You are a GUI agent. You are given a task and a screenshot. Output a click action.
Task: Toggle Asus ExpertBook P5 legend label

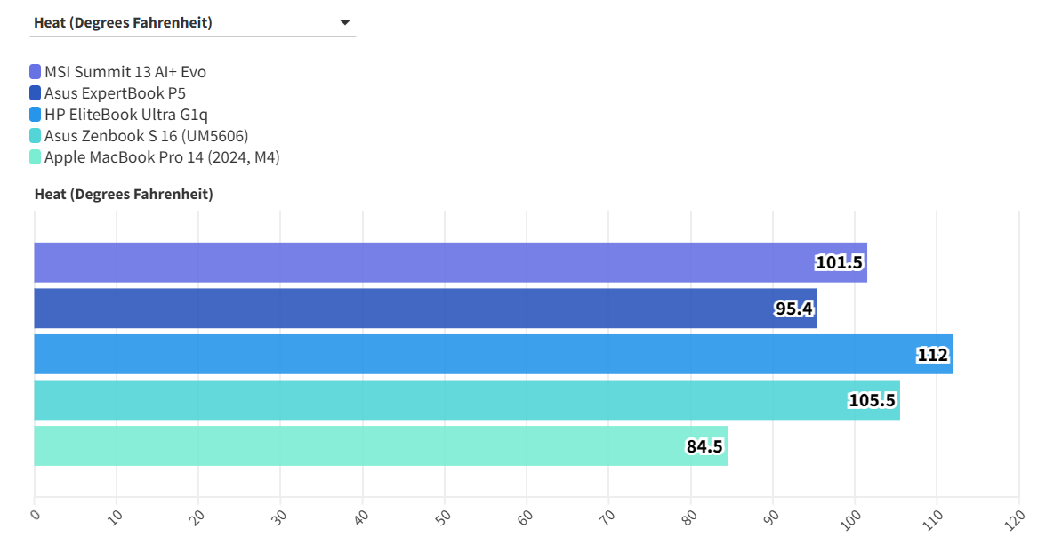(115, 93)
